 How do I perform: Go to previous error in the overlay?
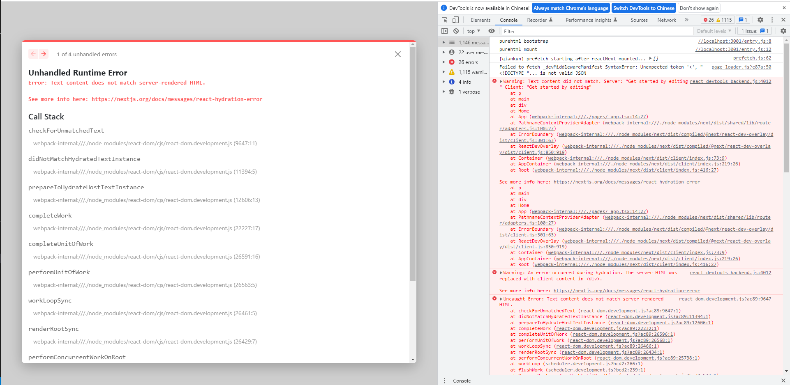(x=33, y=54)
